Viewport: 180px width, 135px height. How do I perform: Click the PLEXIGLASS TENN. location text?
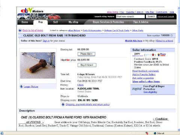[88, 88]
